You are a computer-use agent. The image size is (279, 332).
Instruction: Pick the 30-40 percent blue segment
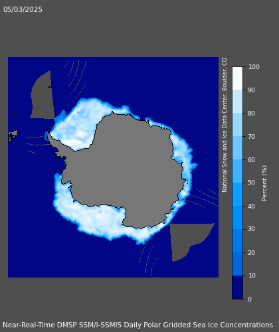(237, 218)
